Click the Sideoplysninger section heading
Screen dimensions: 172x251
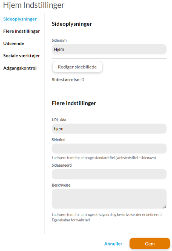pyautogui.click(x=72, y=24)
